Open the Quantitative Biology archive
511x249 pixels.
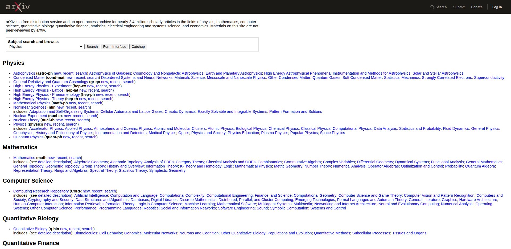[x=30, y=229]
